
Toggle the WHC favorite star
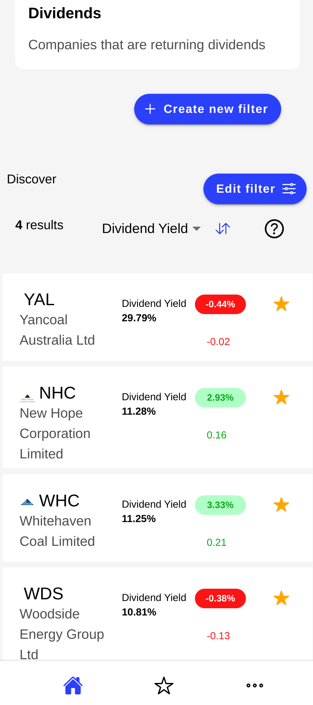[x=281, y=505]
